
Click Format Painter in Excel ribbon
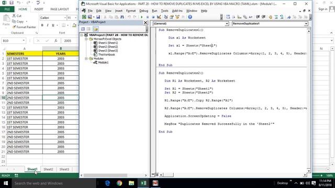24,27
